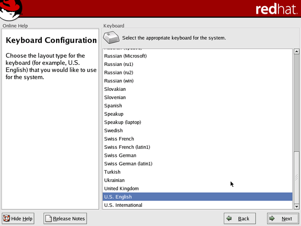Image resolution: width=301 pixels, height=226 pixels.
Task: Click the keyboard icon beside the instructions
Action: pyautogui.click(x=111, y=38)
